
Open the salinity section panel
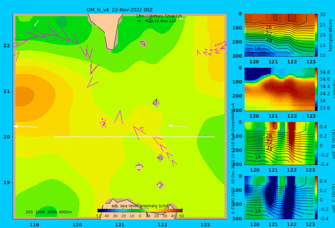pos(279,89)
